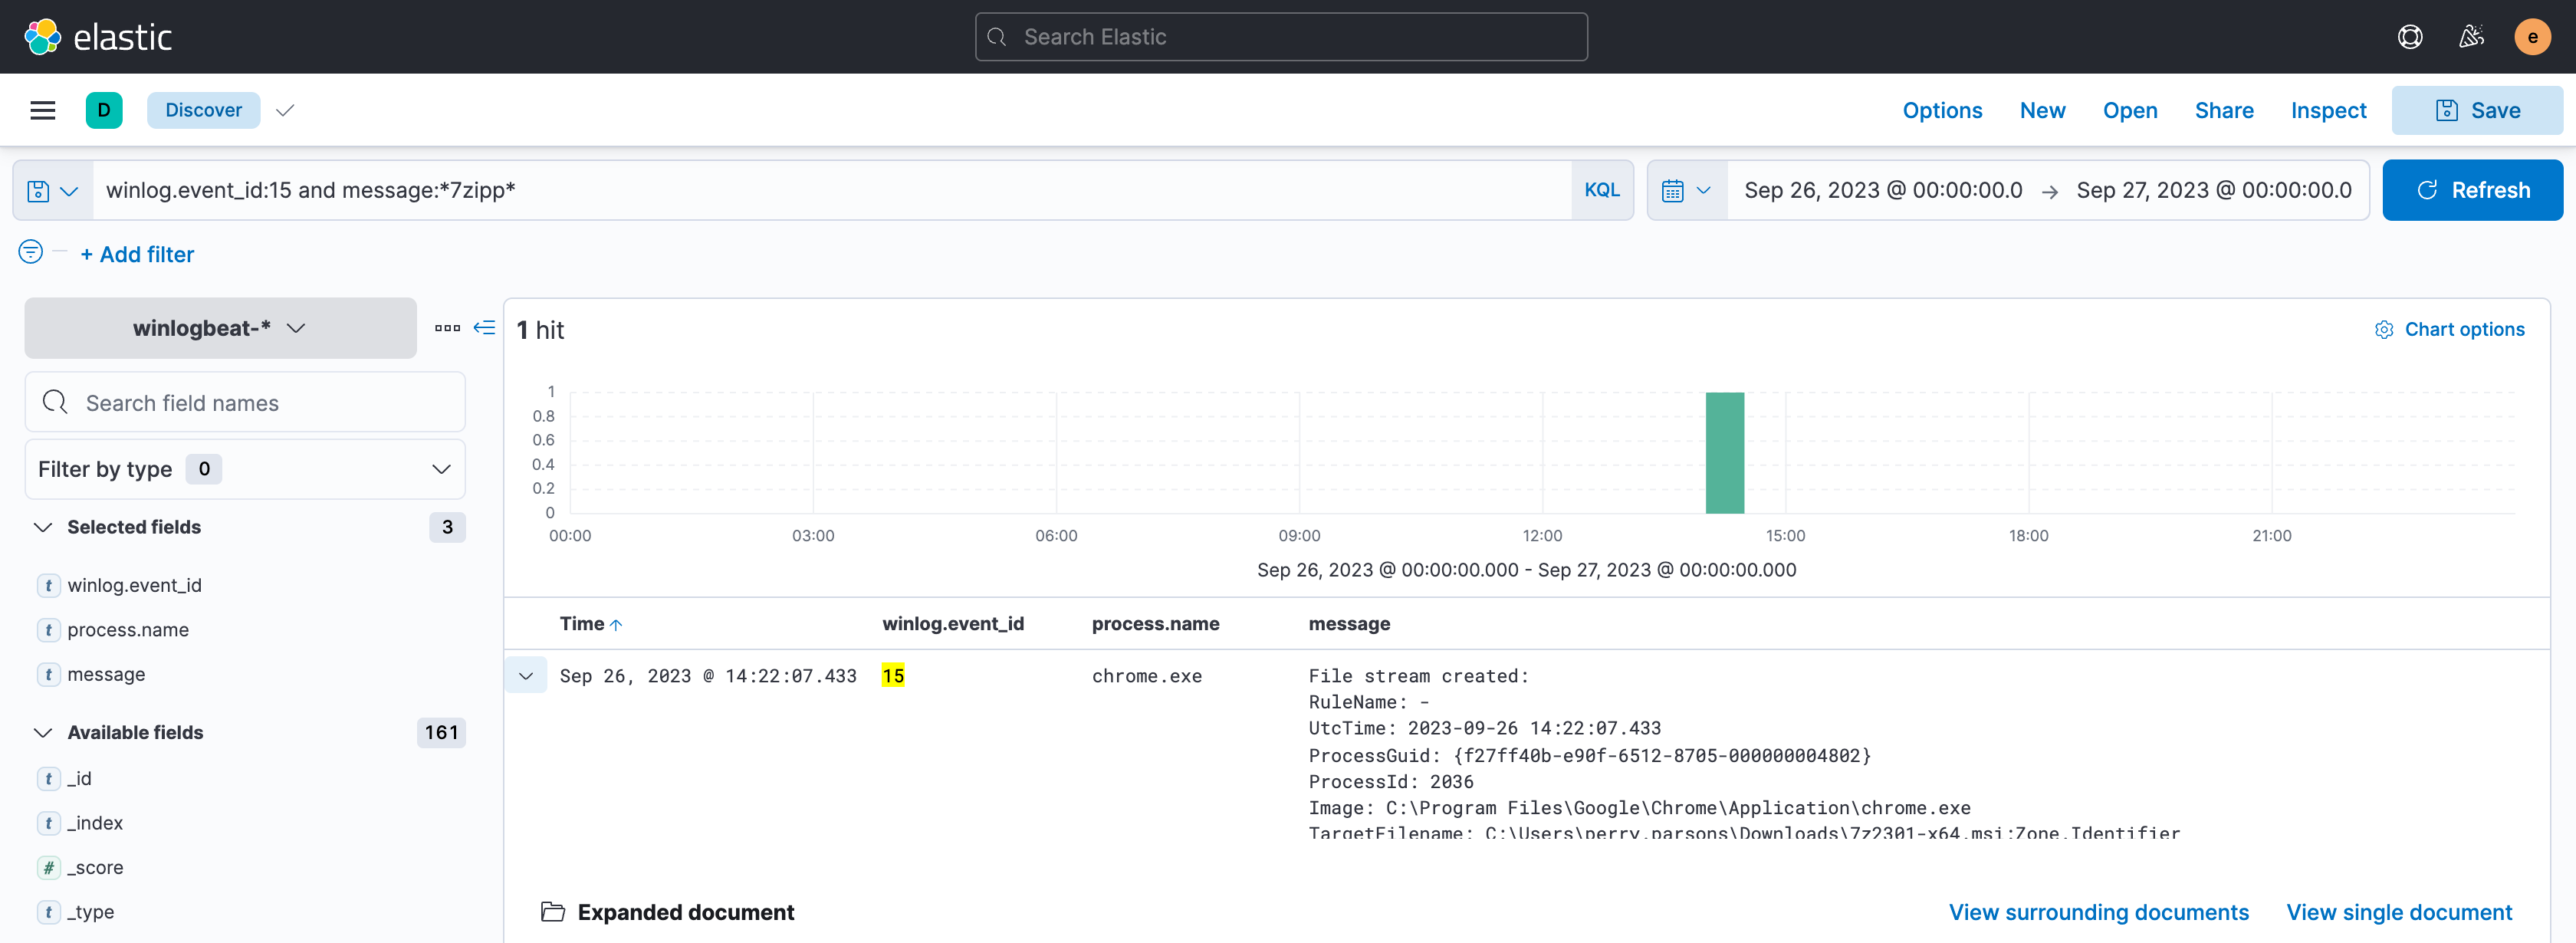
Task: Click the start date Sep 26, 2023
Action: pos(1883,190)
